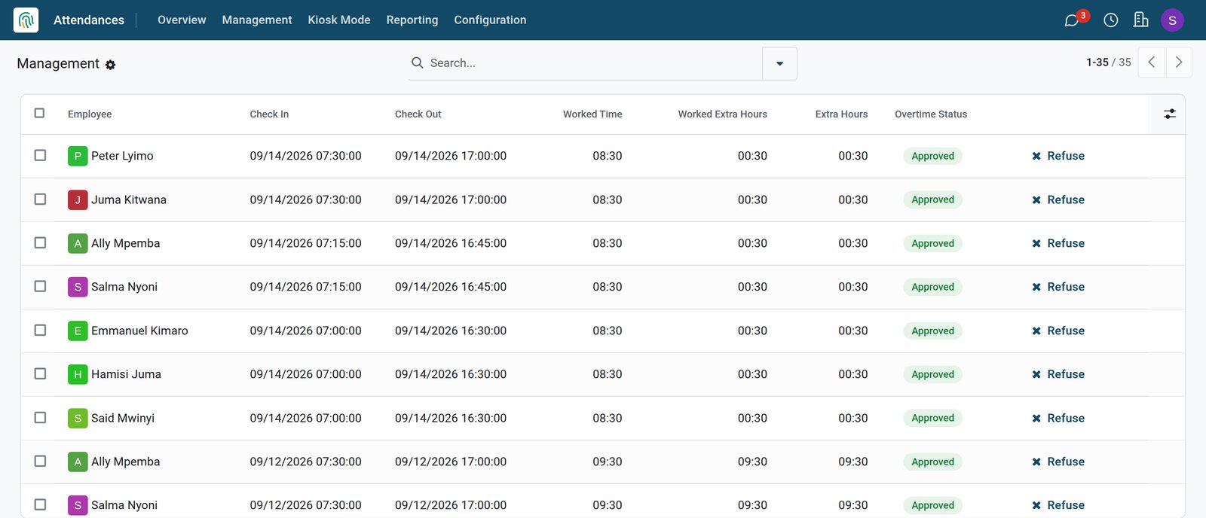Select the Juma Kitwana row checkbox
This screenshot has height=518, width=1206.
pos(40,199)
